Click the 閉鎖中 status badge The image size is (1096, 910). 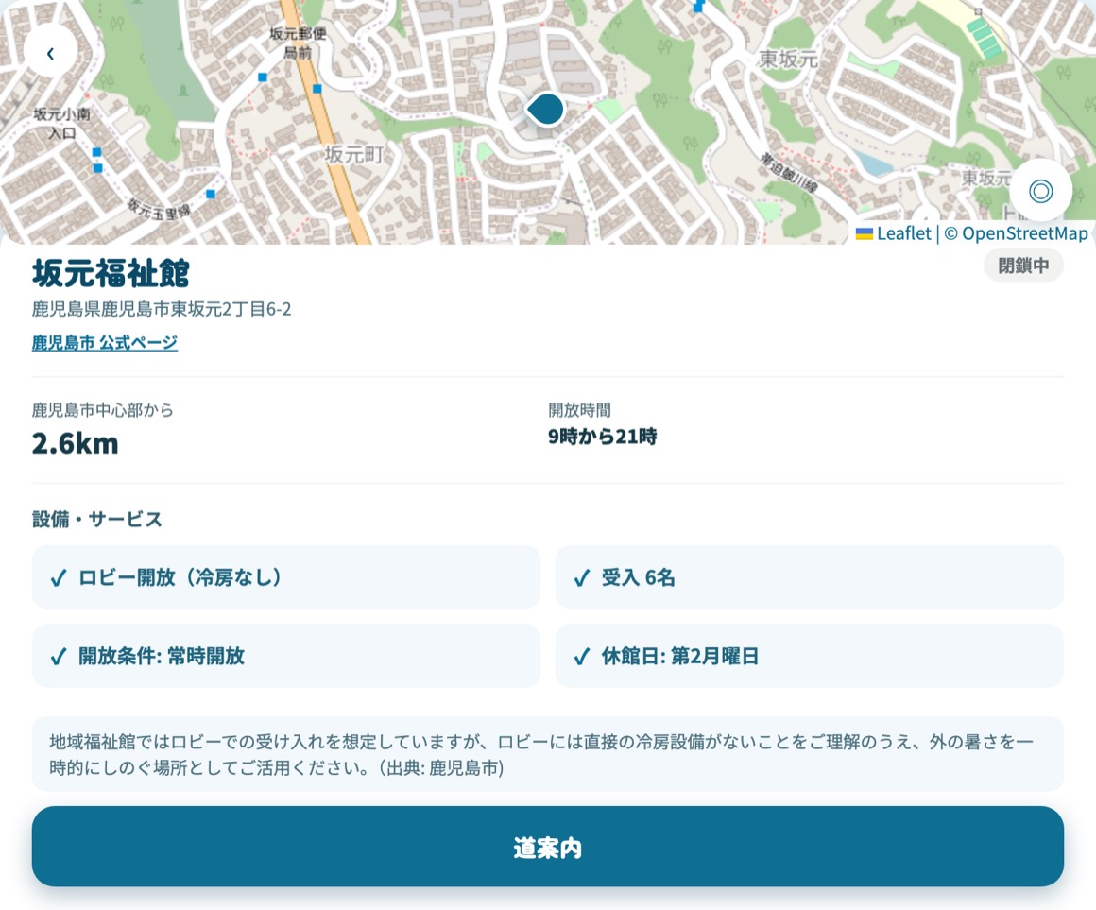(x=1023, y=266)
